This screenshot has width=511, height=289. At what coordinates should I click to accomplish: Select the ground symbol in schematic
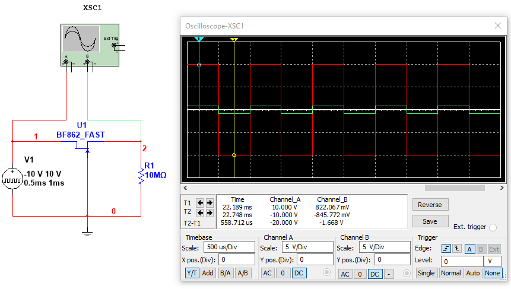pos(87,232)
